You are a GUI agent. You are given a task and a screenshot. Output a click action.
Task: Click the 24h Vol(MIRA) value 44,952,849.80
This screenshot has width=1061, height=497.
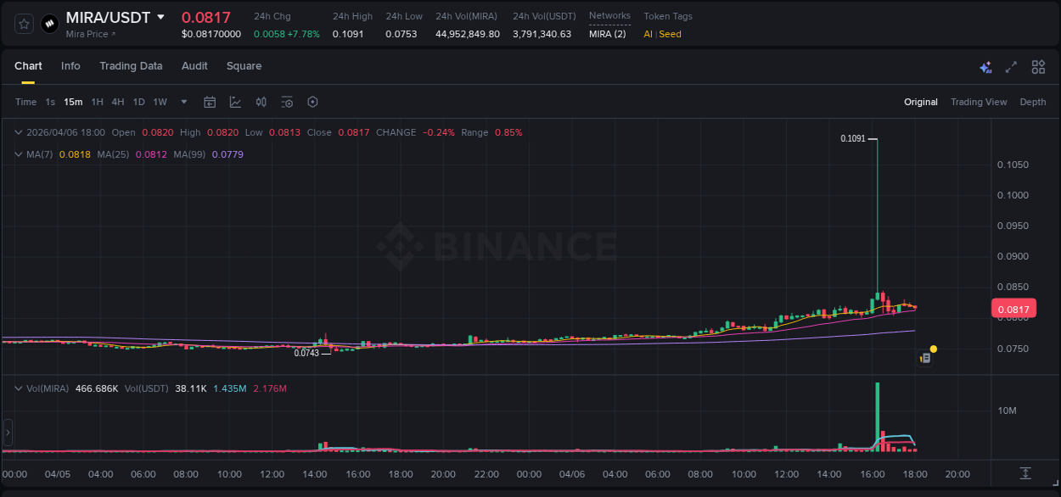[x=468, y=34]
